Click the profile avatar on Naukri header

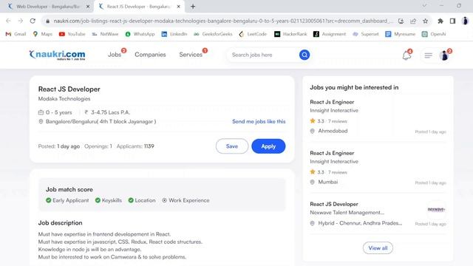(x=444, y=55)
